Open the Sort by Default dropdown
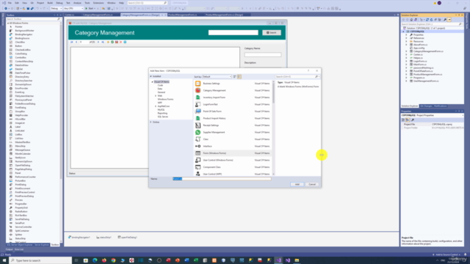Screen dimensions: 470x264 (x=217, y=76)
